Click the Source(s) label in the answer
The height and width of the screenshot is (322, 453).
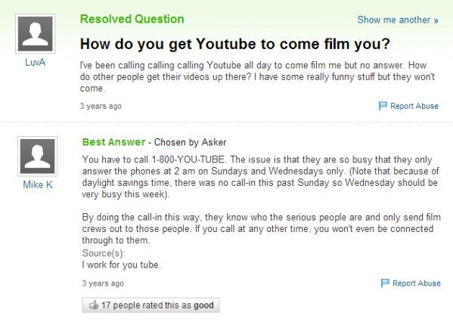(104, 253)
